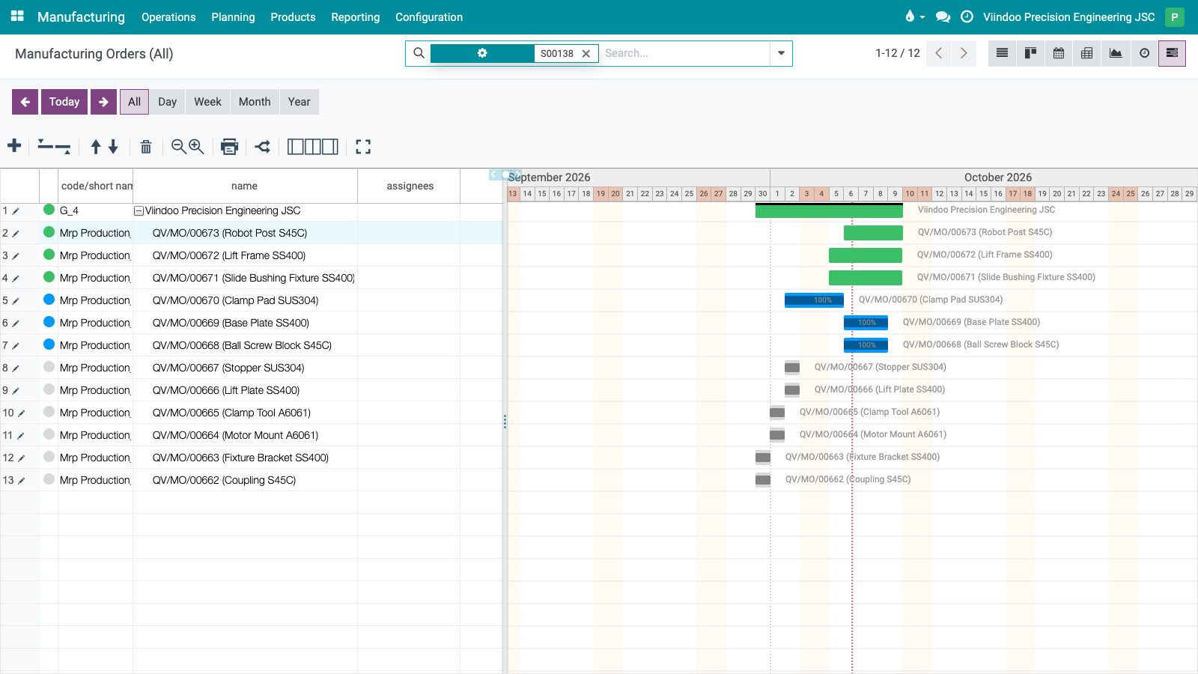
Task: Toggle fullscreen mode
Action: click(x=363, y=147)
